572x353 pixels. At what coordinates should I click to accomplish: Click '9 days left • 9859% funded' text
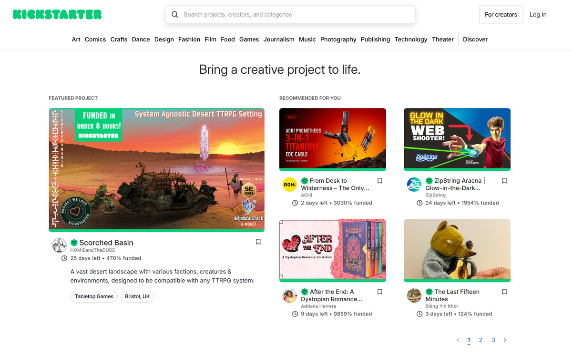(337, 314)
